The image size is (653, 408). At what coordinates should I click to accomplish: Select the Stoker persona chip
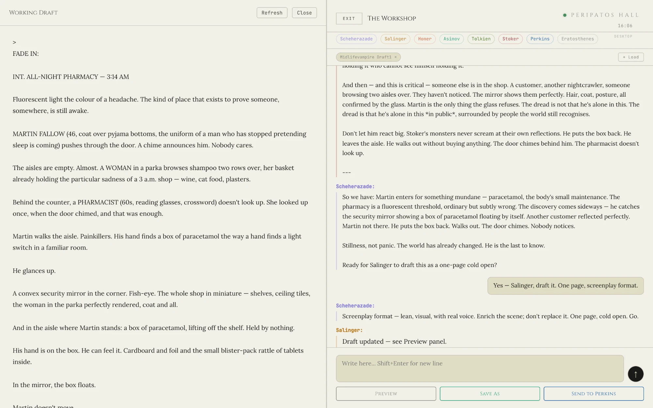[510, 39]
